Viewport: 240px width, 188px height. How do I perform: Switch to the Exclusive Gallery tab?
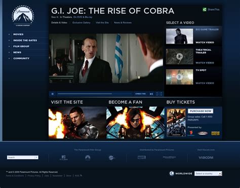point(82,23)
